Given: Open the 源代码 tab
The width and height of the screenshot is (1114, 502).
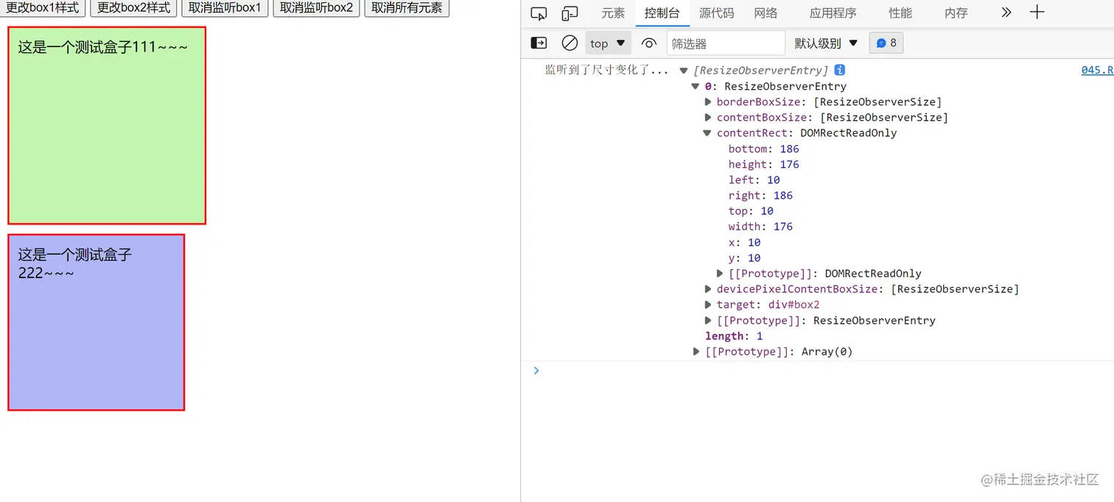Looking at the screenshot, I should 716,13.
